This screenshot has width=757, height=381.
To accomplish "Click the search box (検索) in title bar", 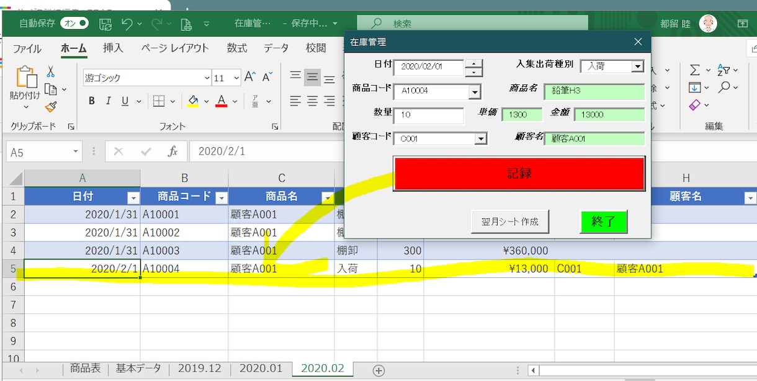I will click(x=472, y=24).
